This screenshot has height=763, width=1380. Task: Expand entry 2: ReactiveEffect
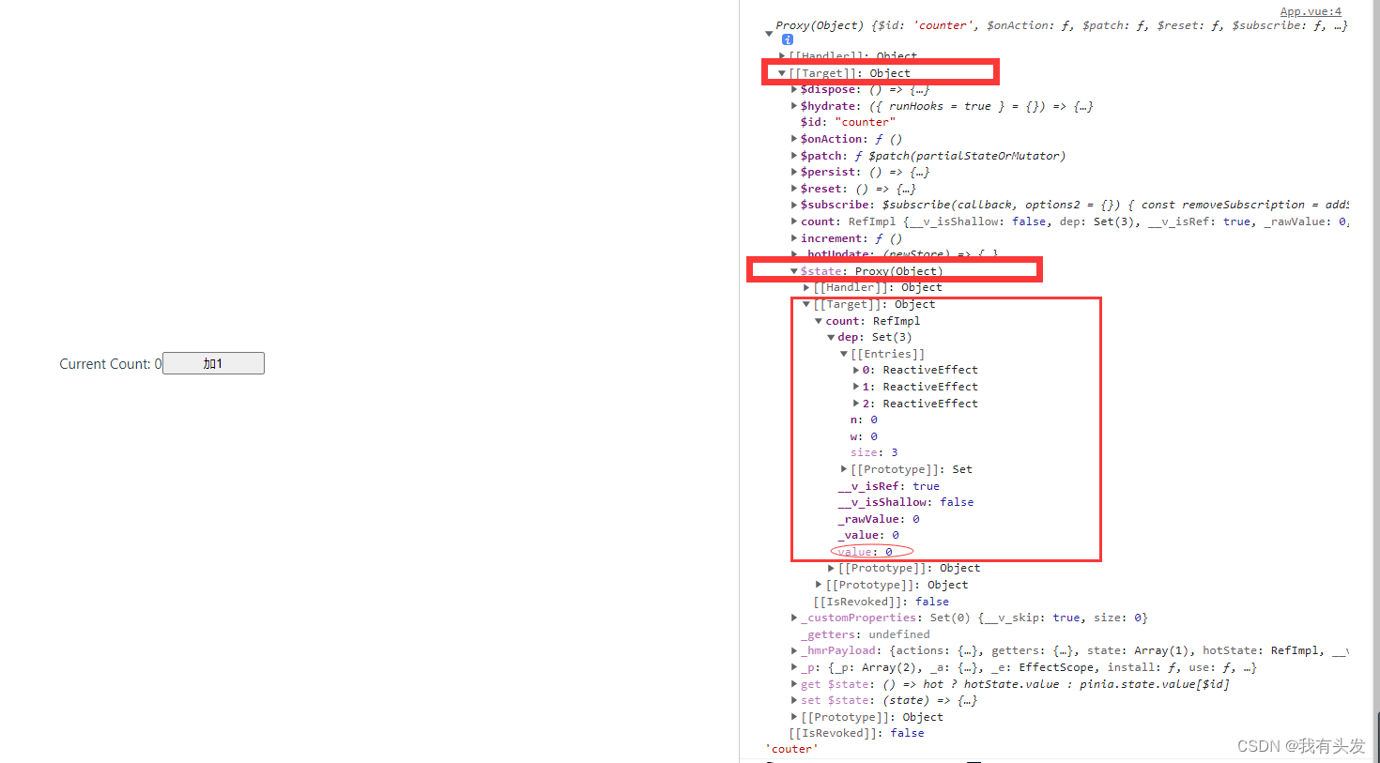[856, 404]
